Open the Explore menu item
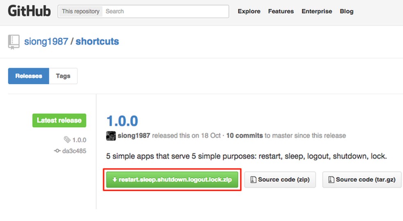 (x=249, y=11)
